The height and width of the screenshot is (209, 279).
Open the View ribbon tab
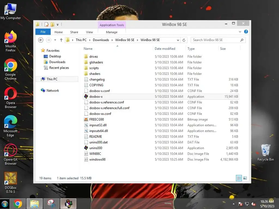point(89,32)
